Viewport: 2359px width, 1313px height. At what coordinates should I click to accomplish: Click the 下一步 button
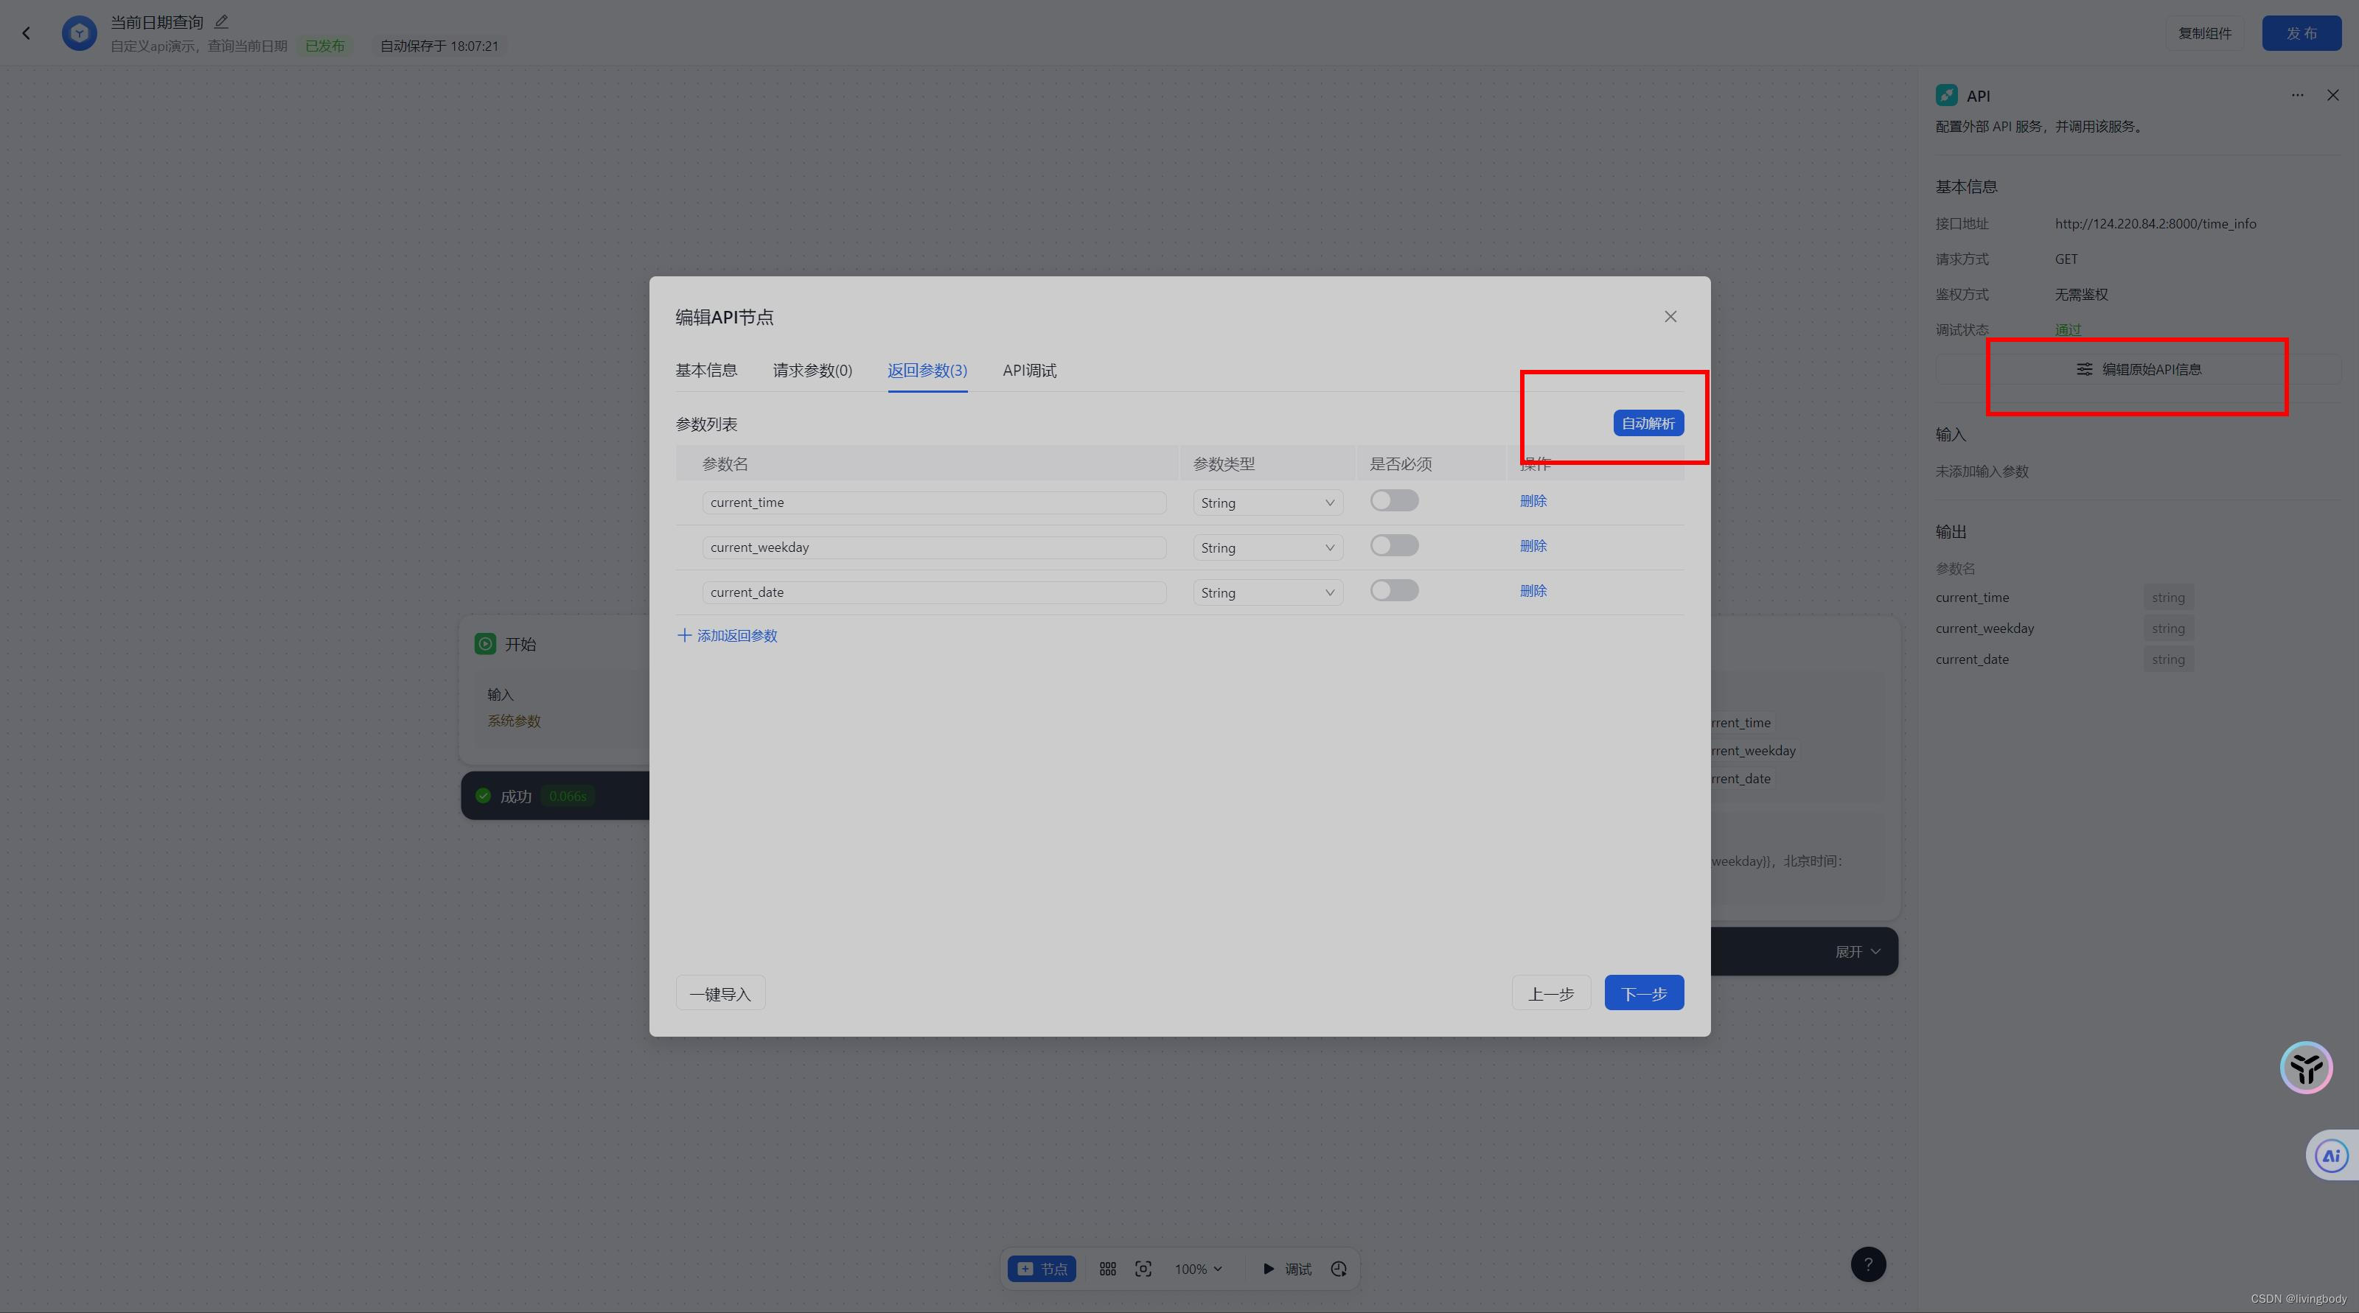pos(1644,994)
